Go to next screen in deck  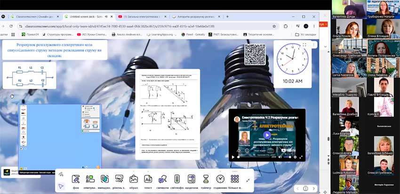[x=313, y=188]
